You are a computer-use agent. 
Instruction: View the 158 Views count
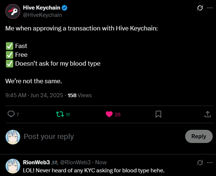click(x=80, y=95)
